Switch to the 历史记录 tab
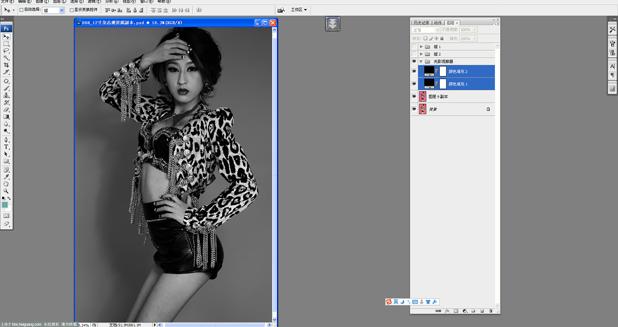The height and width of the screenshot is (327, 618). [x=421, y=23]
